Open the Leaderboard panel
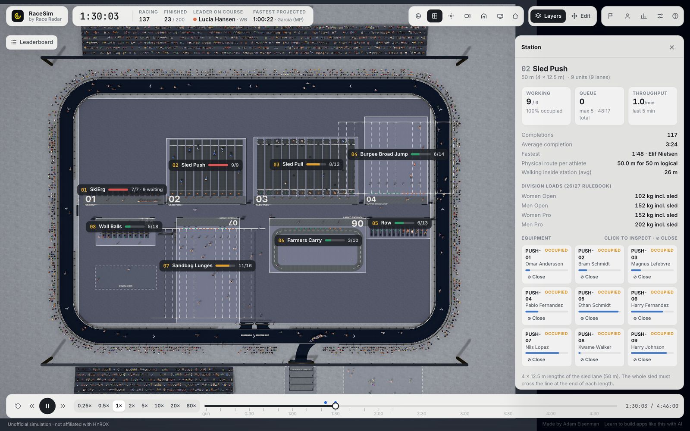The image size is (690, 431). 32,42
